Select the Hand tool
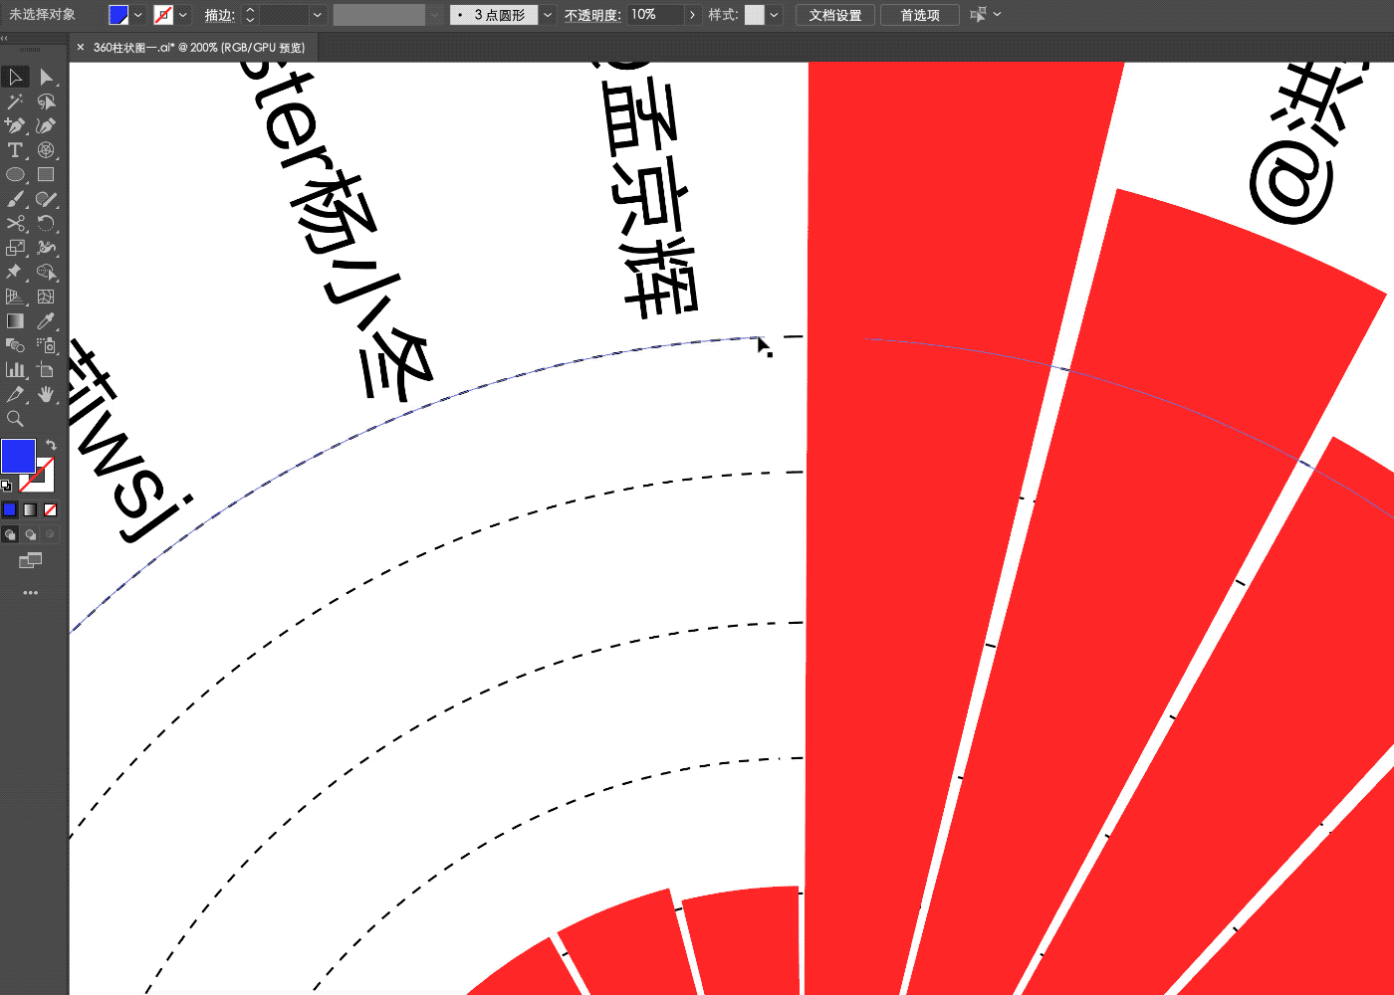This screenshot has width=1394, height=995. (46, 394)
